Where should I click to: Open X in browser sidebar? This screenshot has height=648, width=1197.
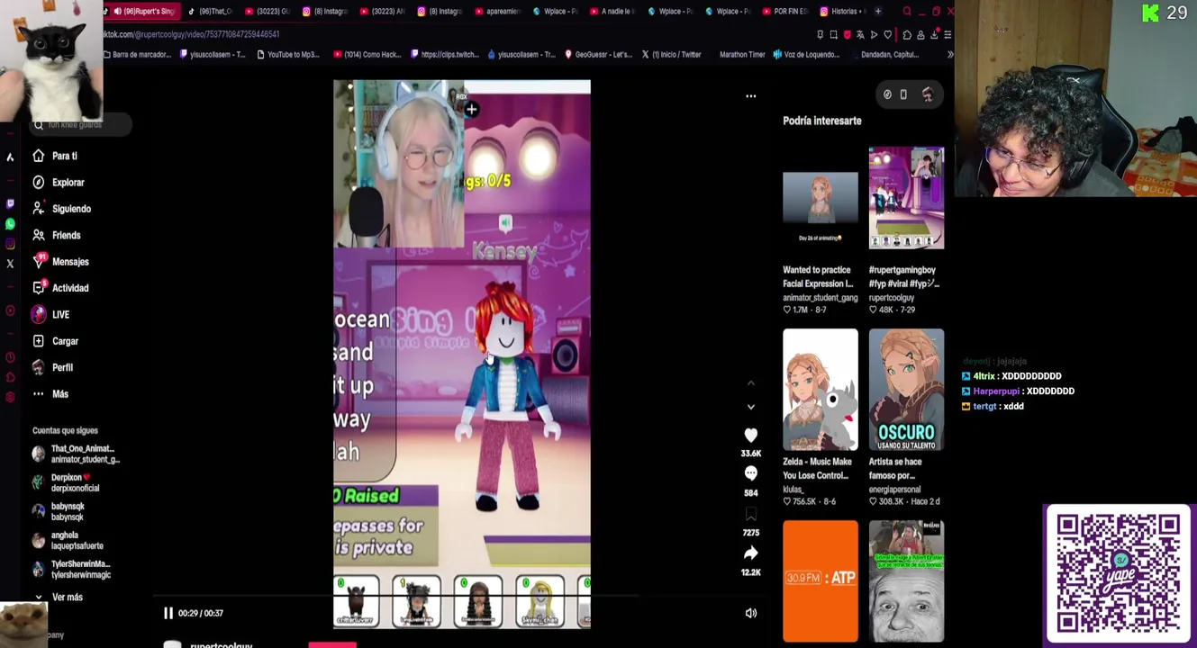point(10,264)
